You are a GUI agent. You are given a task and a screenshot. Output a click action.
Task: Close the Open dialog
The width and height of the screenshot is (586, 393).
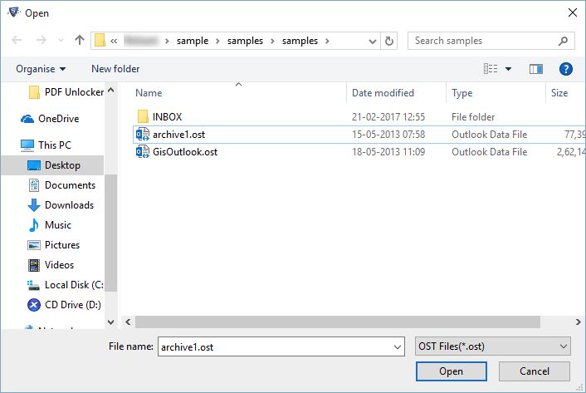pos(572,12)
